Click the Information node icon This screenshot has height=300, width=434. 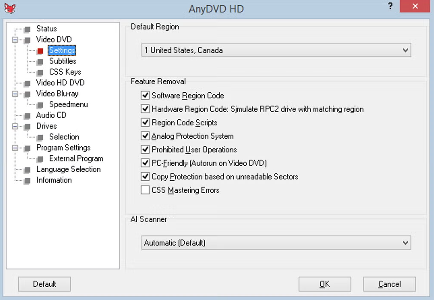28,180
